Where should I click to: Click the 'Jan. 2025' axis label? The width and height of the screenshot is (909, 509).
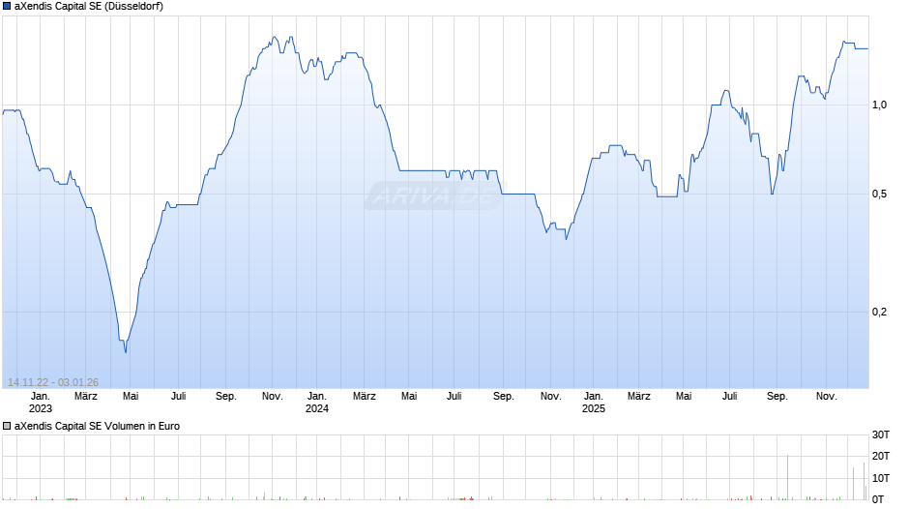coord(593,403)
